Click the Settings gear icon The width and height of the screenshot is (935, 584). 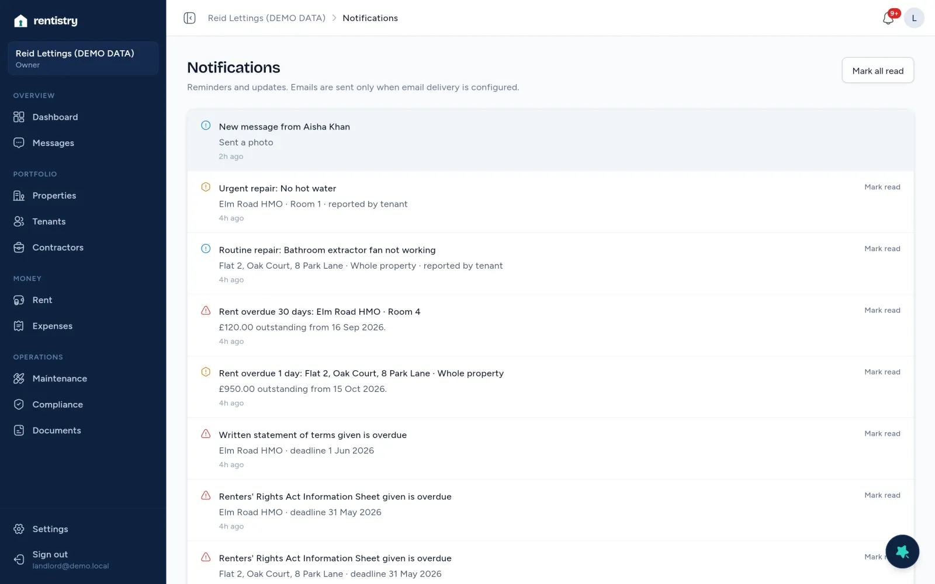coord(19,529)
